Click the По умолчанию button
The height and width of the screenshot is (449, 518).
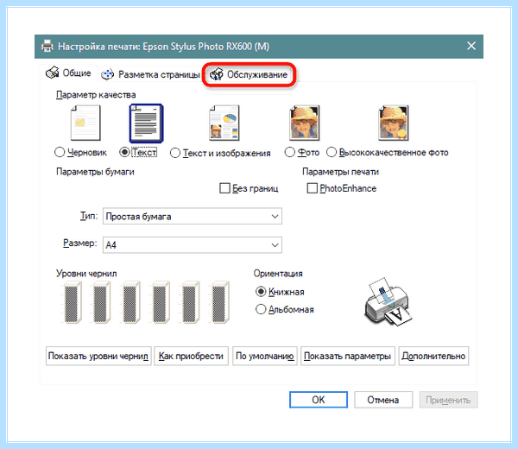[265, 356]
